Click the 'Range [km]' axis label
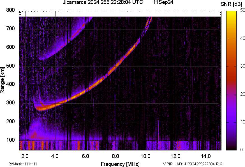The width and height of the screenshot is (245, 167). 2,80
